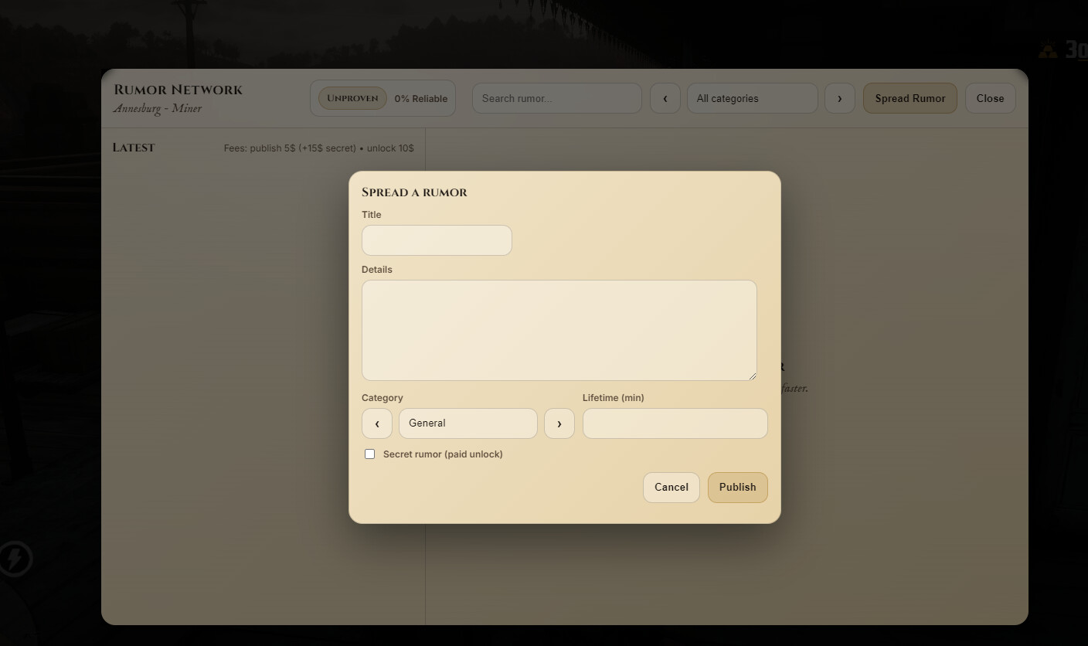Open the General category field
Screen dimensions: 1088x646
(x=468, y=423)
